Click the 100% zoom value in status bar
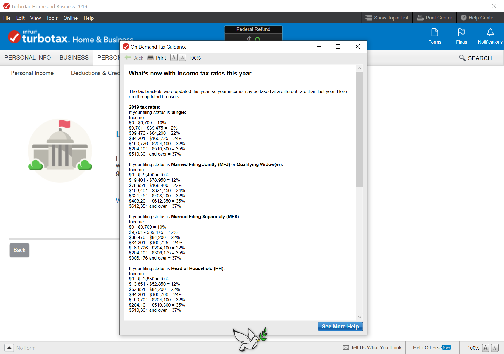The height and width of the screenshot is (354, 504). coord(473,348)
